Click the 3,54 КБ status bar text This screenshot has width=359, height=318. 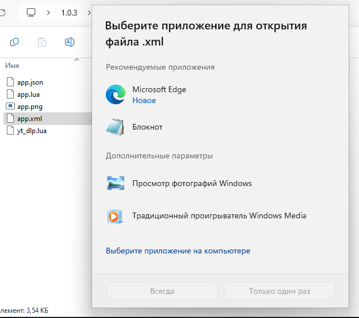37,311
